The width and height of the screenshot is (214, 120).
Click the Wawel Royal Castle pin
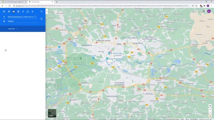point(107,59)
